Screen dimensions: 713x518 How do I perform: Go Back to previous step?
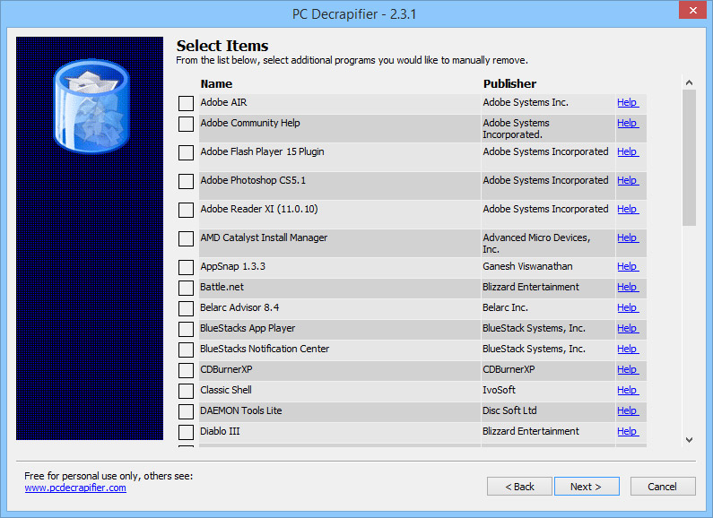[520, 487]
